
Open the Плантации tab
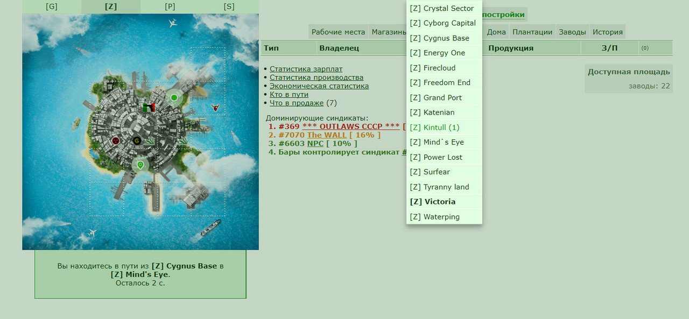click(532, 32)
